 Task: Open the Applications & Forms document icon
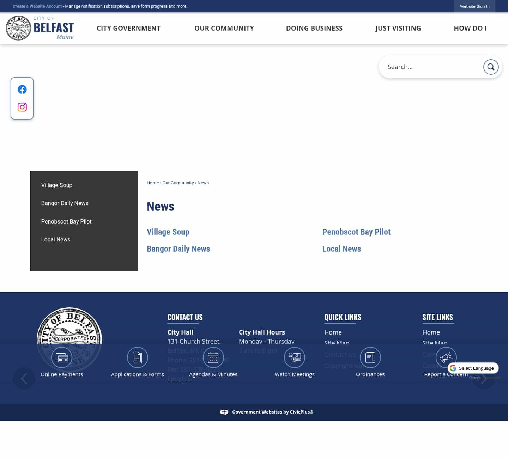click(138, 357)
